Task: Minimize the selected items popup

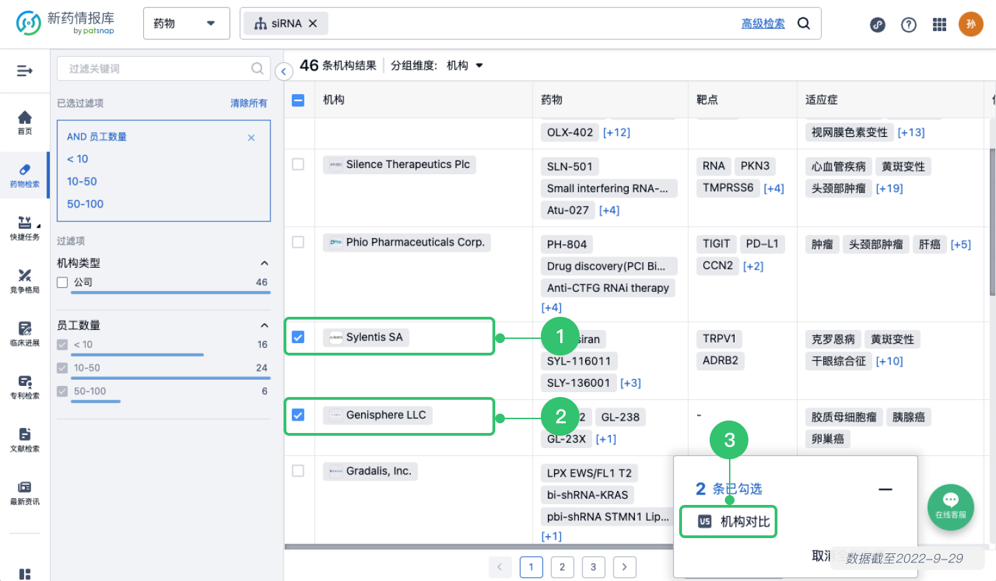Action: (x=885, y=490)
